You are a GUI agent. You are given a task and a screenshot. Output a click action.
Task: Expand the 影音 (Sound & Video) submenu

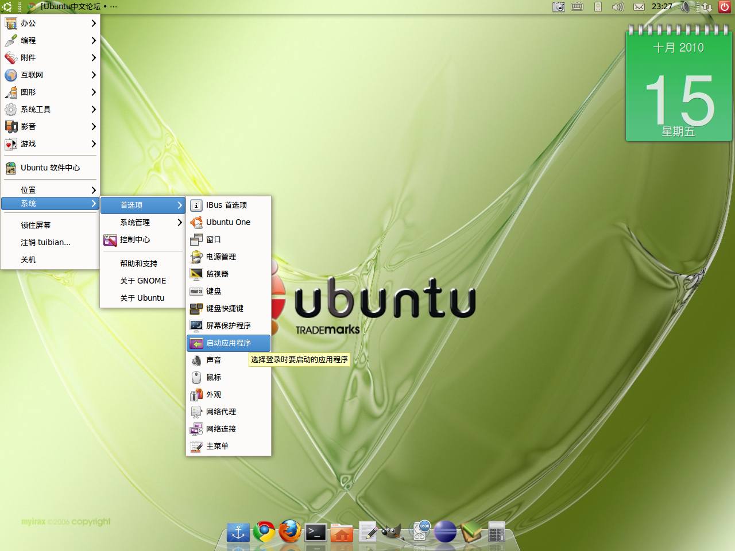point(51,126)
